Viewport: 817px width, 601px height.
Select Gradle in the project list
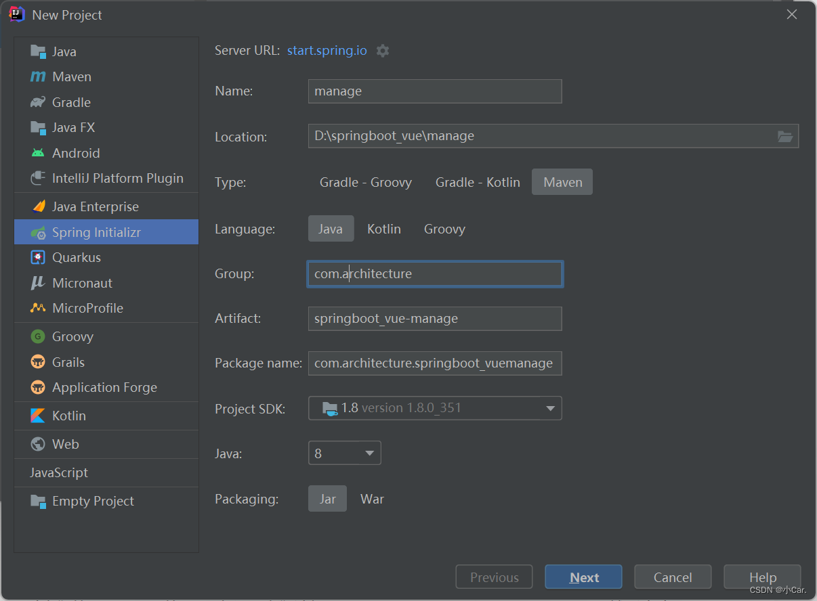coord(106,102)
